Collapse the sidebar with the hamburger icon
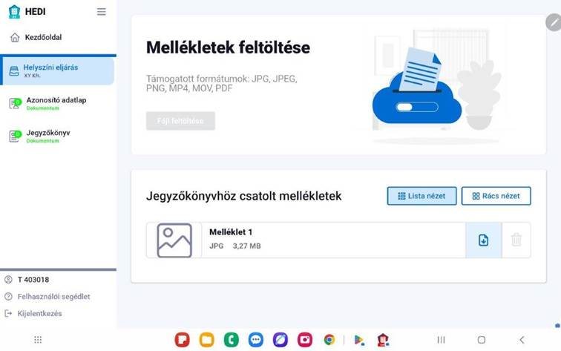The image size is (561, 351). click(101, 12)
